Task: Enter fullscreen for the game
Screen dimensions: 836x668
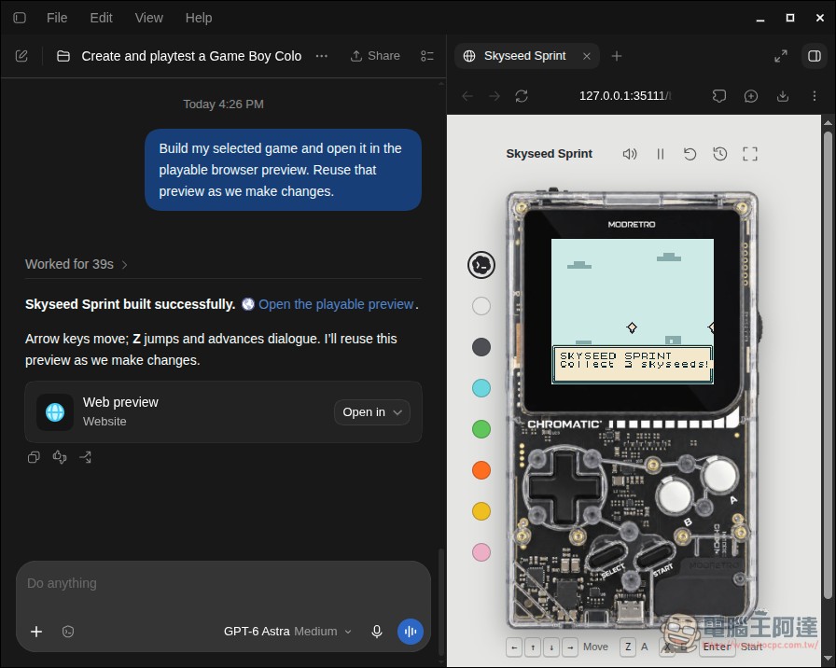Action: click(x=750, y=154)
